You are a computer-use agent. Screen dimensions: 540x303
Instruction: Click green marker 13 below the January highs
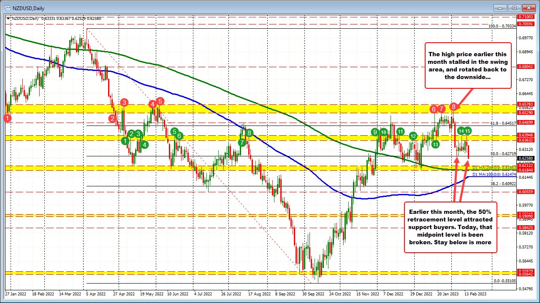coord(435,144)
